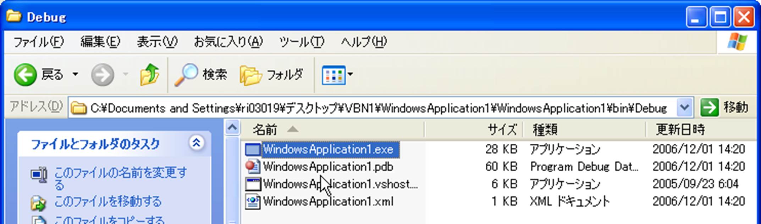Select the WindowsApplication1.xml file icon

point(253,202)
